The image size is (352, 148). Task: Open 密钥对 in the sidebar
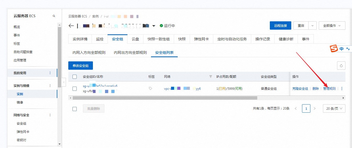tap(21, 140)
